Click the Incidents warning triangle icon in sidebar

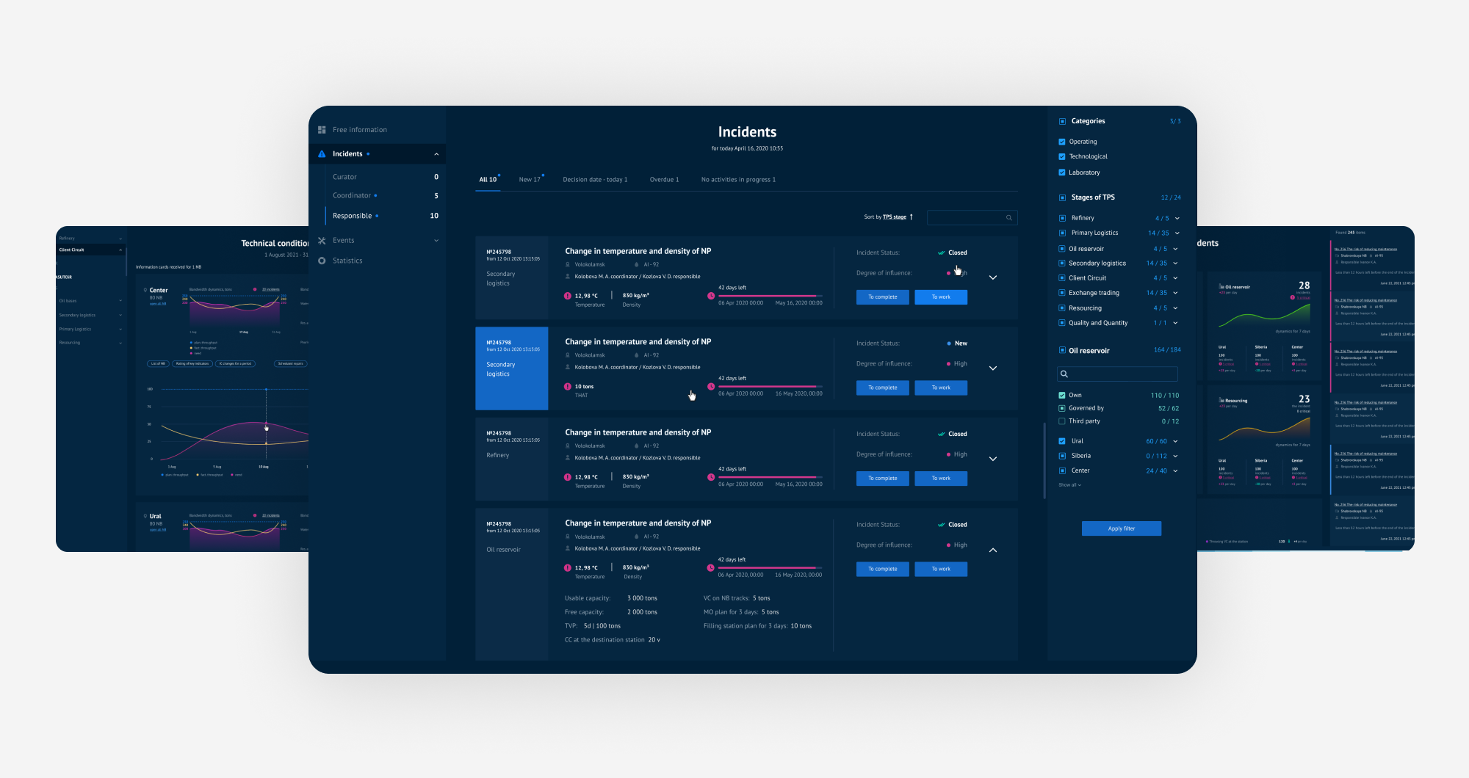point(322,154)
